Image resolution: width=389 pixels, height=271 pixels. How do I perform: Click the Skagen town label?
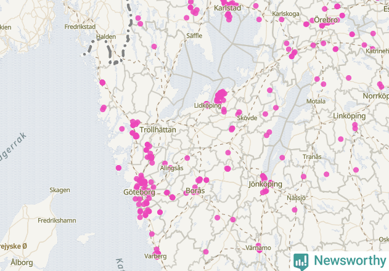[60, 190]
